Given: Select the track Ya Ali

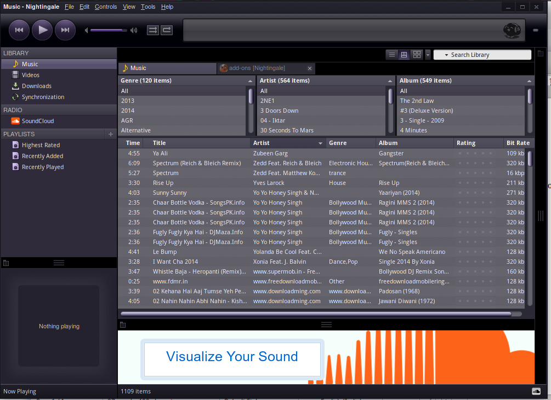Looking at the screenshot, I should tap(321, 153).
